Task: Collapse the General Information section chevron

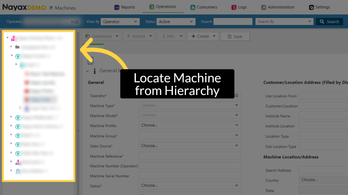Action: (x=87, y=71)
